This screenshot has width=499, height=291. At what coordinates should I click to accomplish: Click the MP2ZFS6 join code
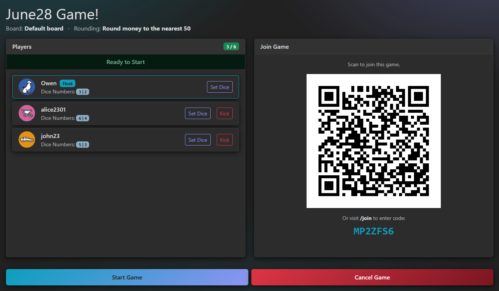[374, 231]
